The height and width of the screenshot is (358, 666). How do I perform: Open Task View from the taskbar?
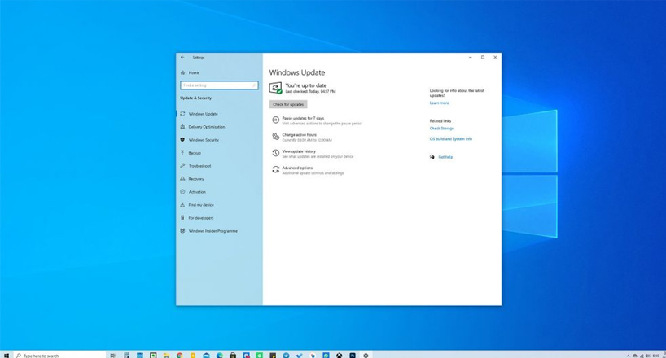point(112,355)
